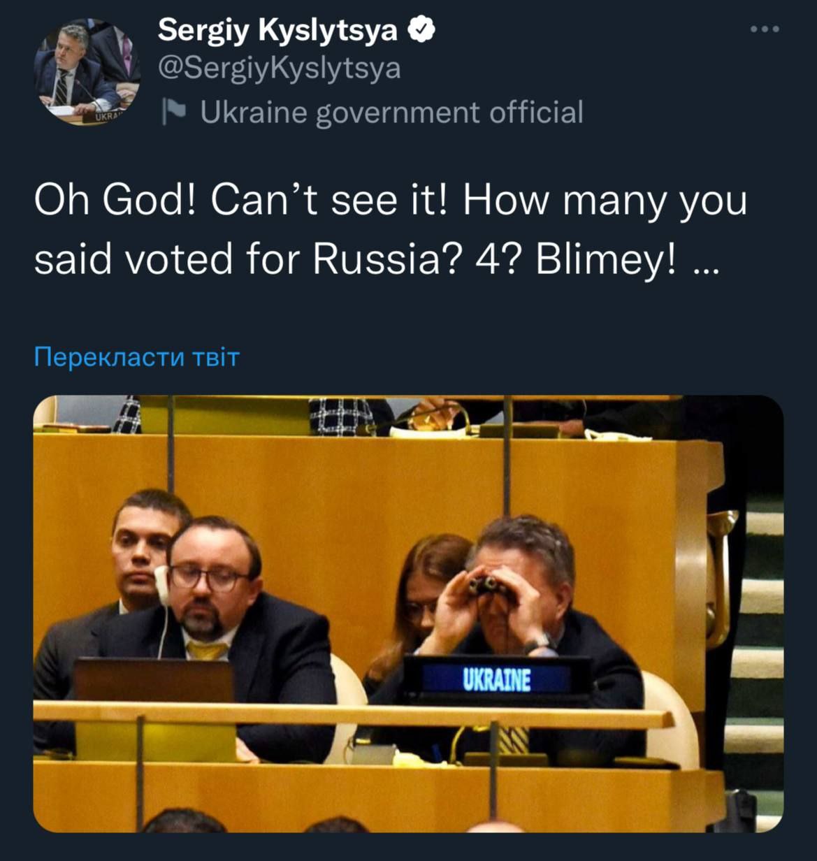Click the blue verified badge
The height and width of the screenshot is (861, 817).
(423, 29)
